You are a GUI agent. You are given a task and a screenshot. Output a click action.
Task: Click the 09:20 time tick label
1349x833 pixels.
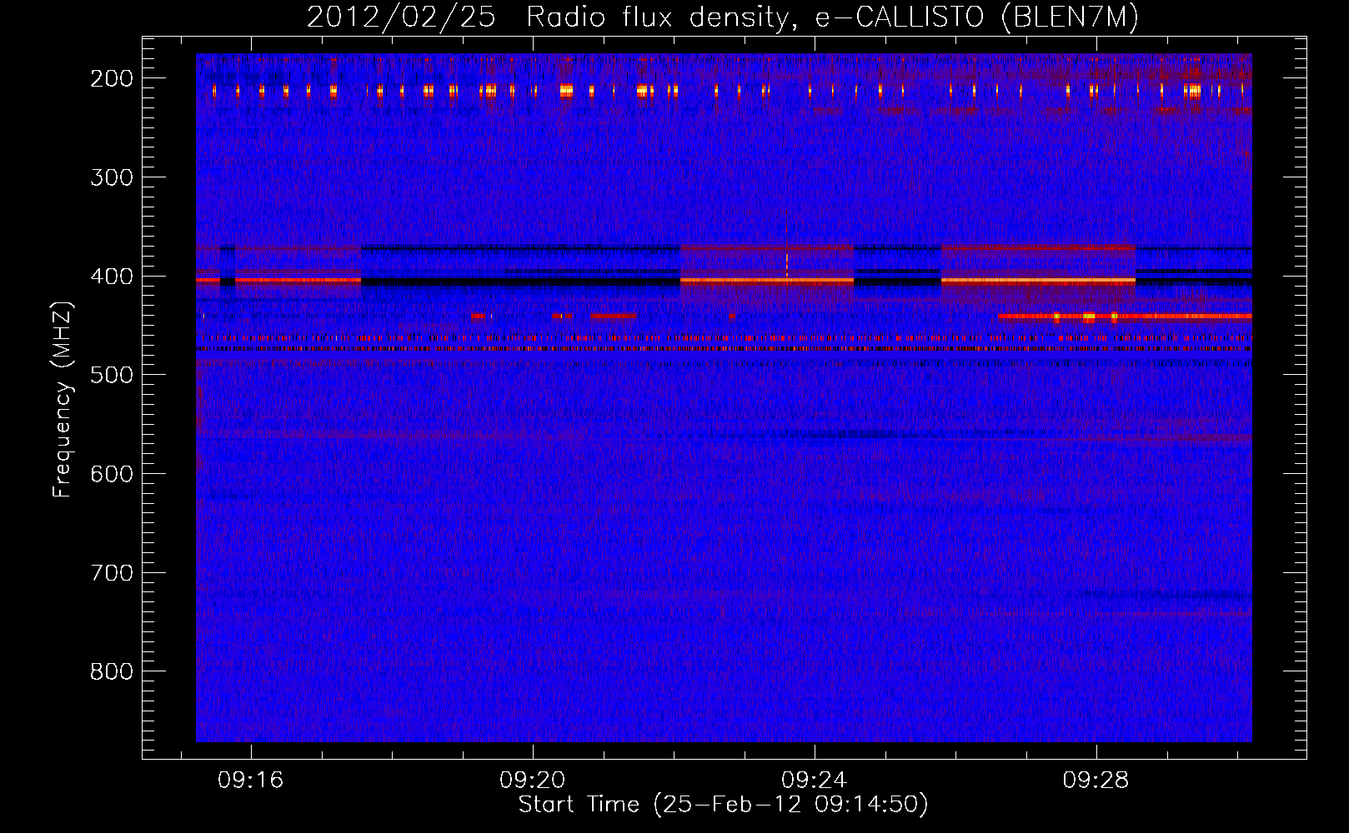[x=533, y=780]
